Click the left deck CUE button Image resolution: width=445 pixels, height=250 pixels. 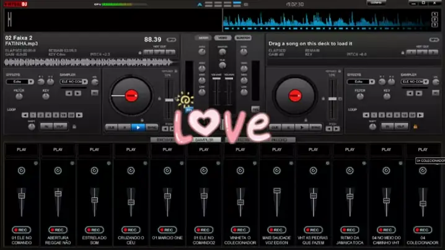pos(112,127)
